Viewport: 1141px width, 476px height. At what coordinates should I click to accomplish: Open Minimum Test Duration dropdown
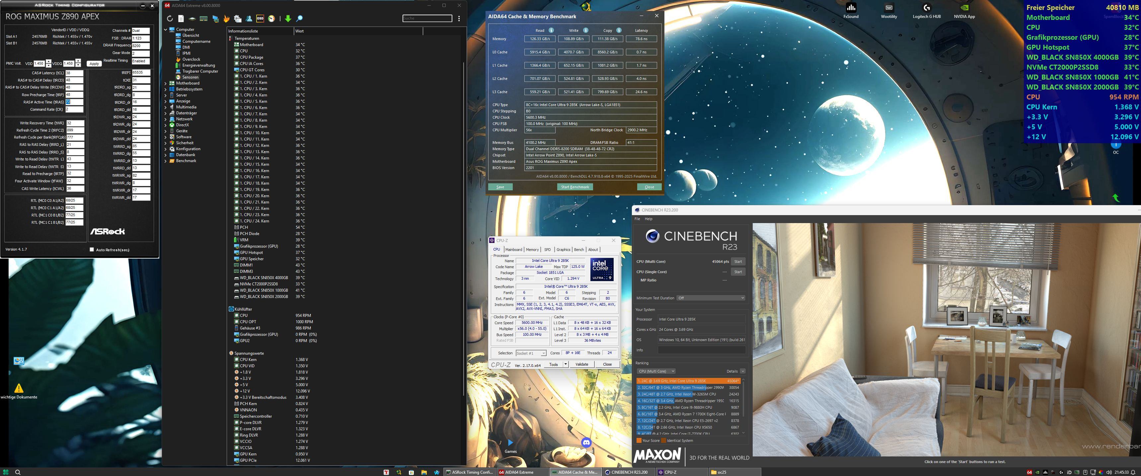click(711, 298)
